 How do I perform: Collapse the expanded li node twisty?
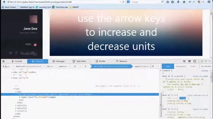[x=16, y=92]
